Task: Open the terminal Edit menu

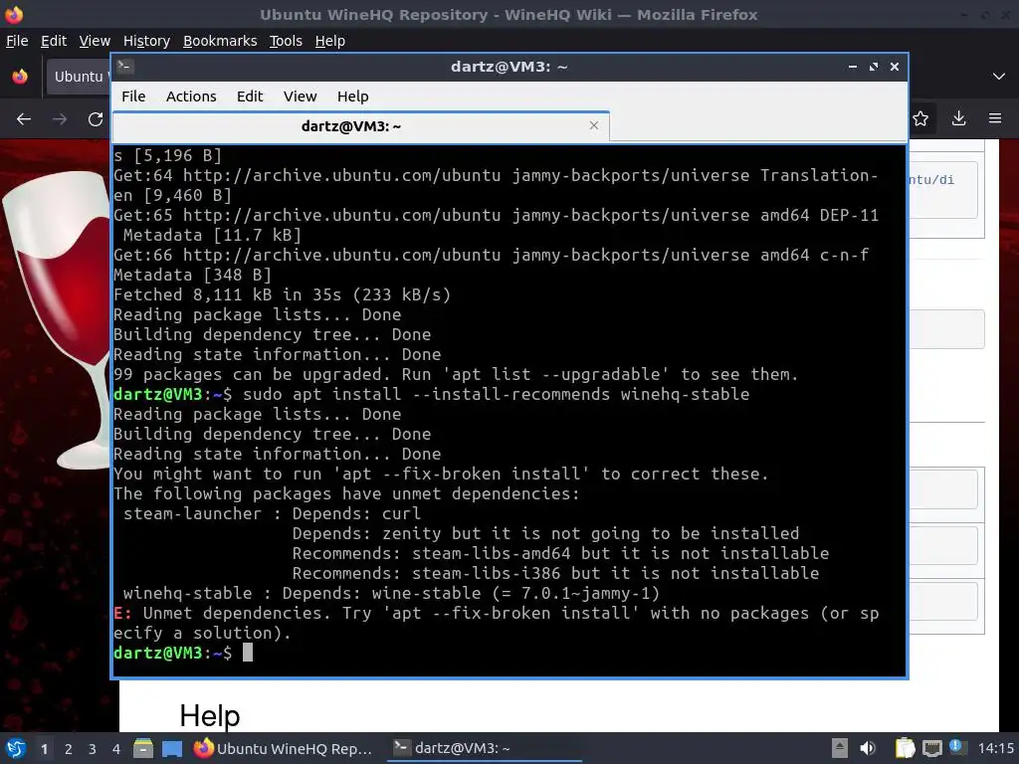Action: tap(250, 96)
